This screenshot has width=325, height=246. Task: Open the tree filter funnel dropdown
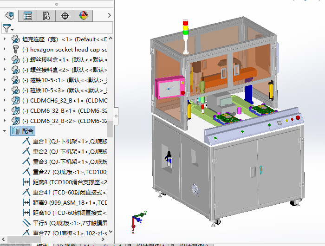[8, 28]
